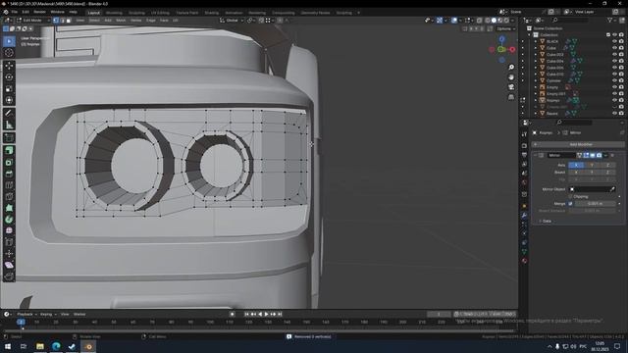
Task: Expand the Data subpanel of Mirror modifier
Action: coord(545,221)
